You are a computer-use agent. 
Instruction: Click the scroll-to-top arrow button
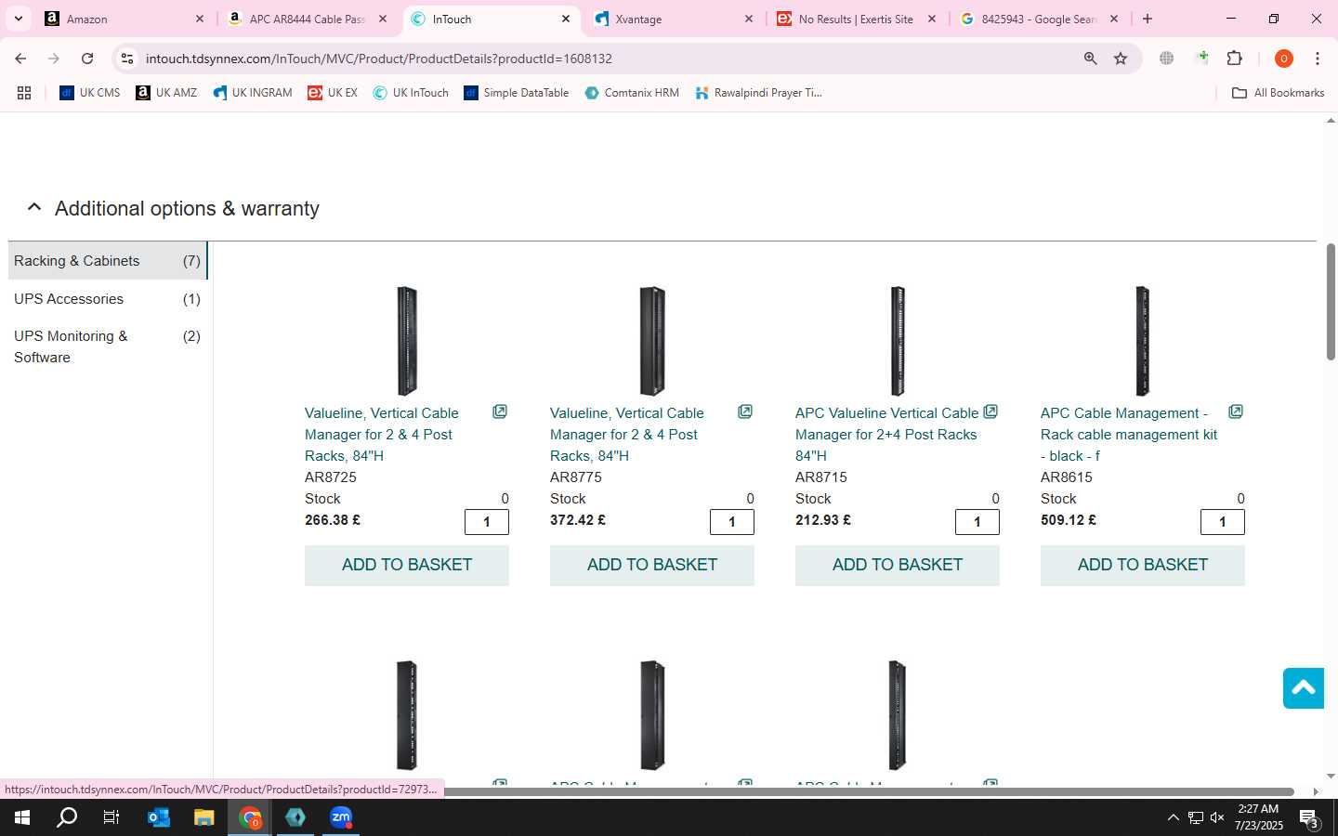(1303, 687)
